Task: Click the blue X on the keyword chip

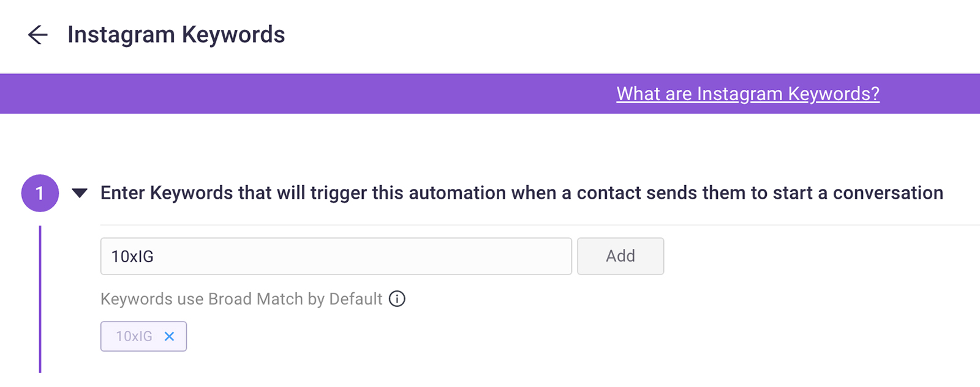Action: (170, 336)
